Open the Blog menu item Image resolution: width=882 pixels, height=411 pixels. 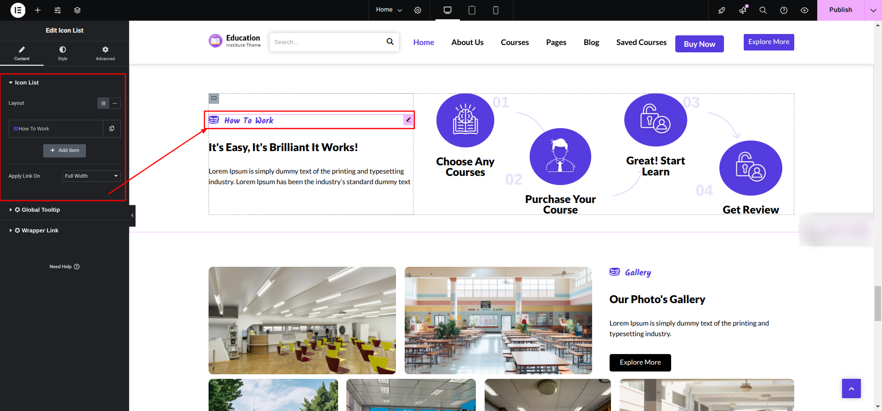coord(591,42)
